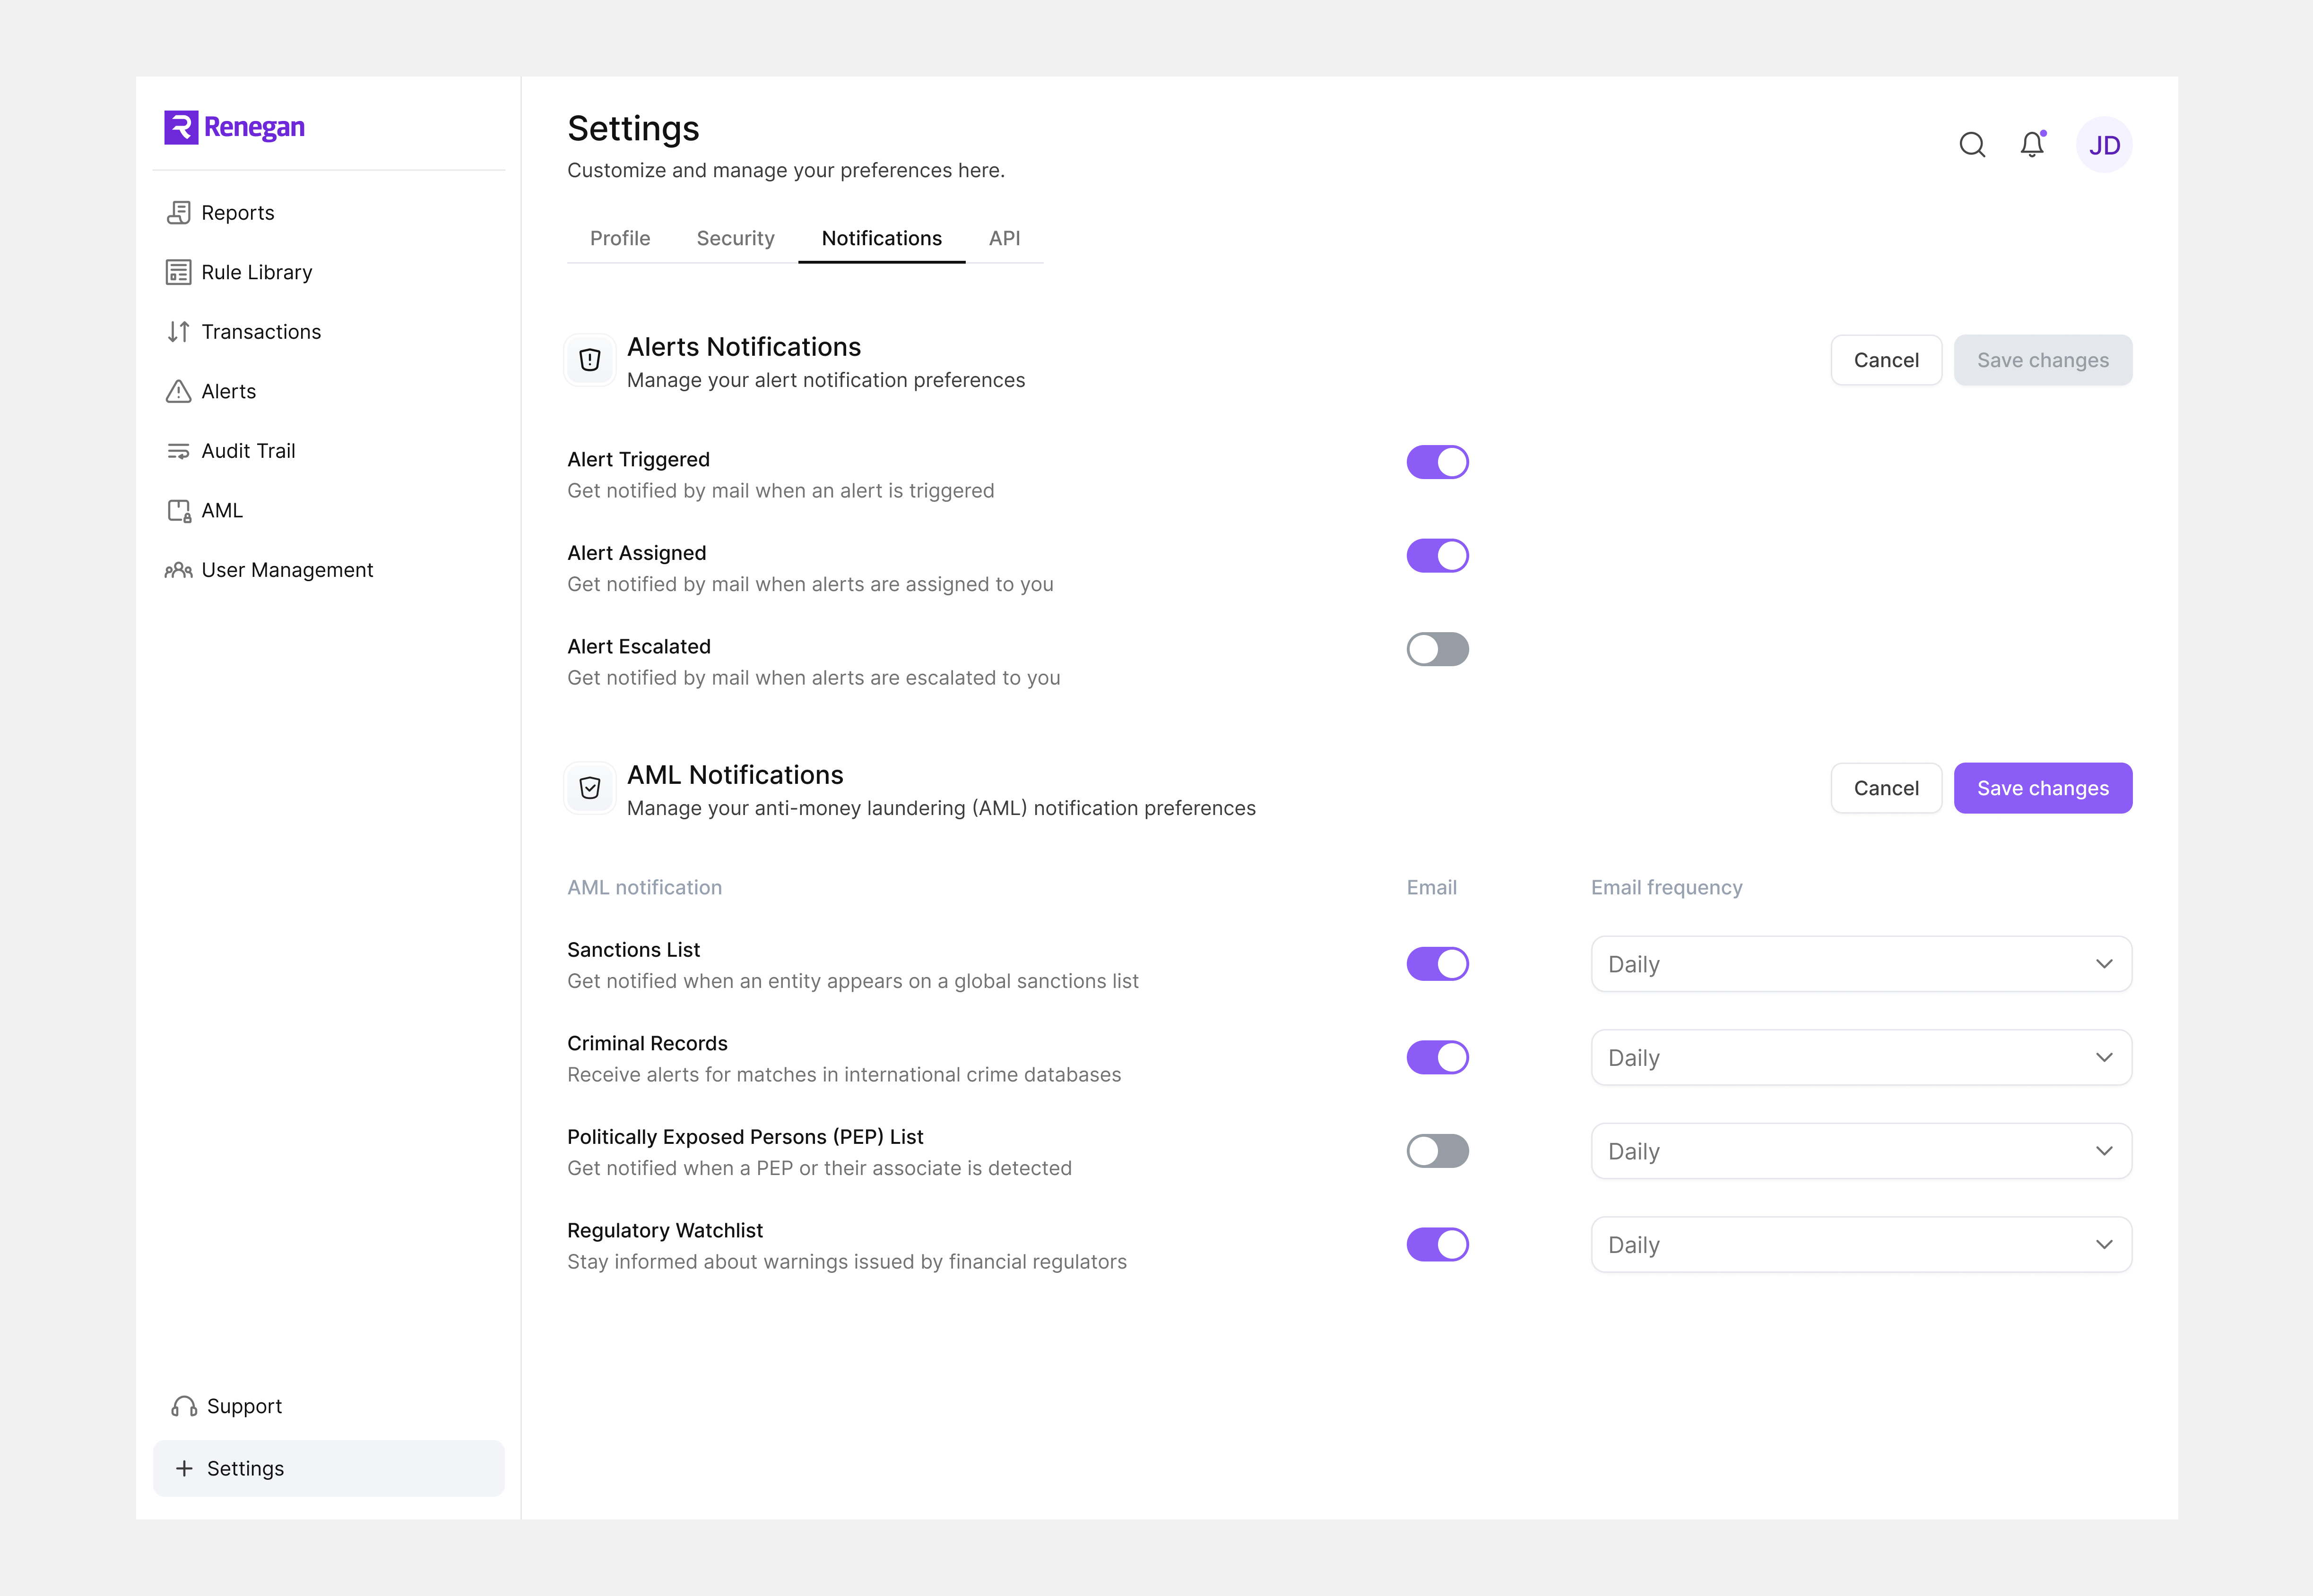Switch to the API tab
The image size is (2313, 1596).
1005,238
